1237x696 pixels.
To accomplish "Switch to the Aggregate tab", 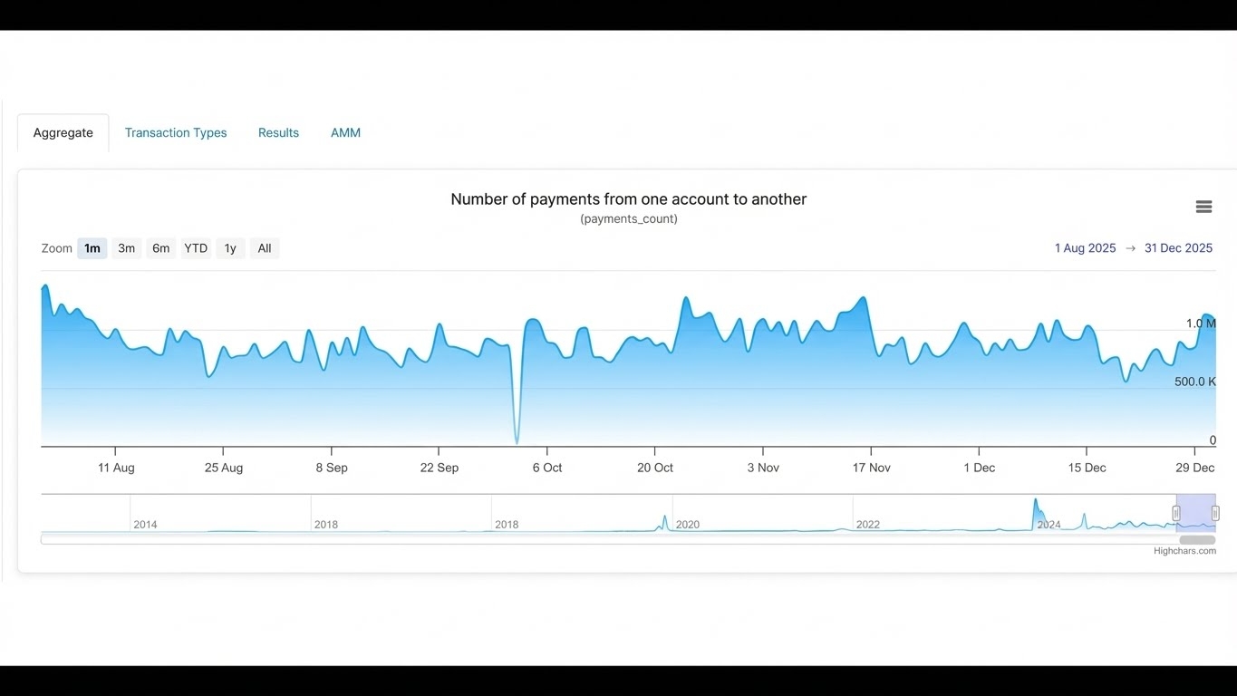I will click(x=63, y=132).
